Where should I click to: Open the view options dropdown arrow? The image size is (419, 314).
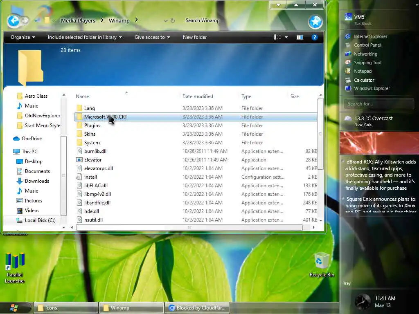286,37
